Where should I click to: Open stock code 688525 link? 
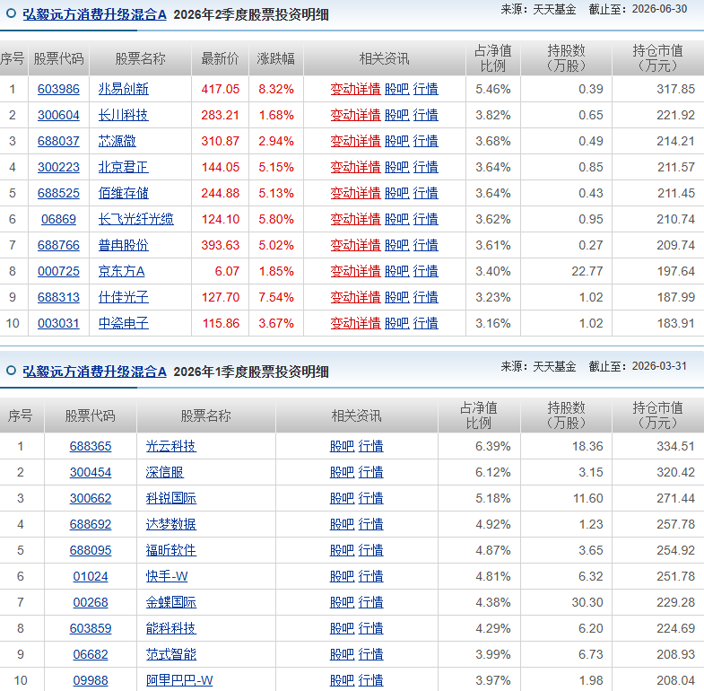point(58,193)
